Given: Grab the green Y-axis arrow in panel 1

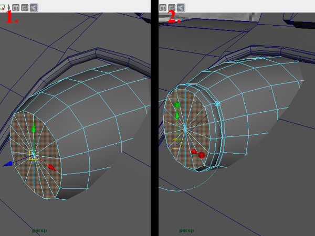Looking at the screenshot, I should click(34, 127).
